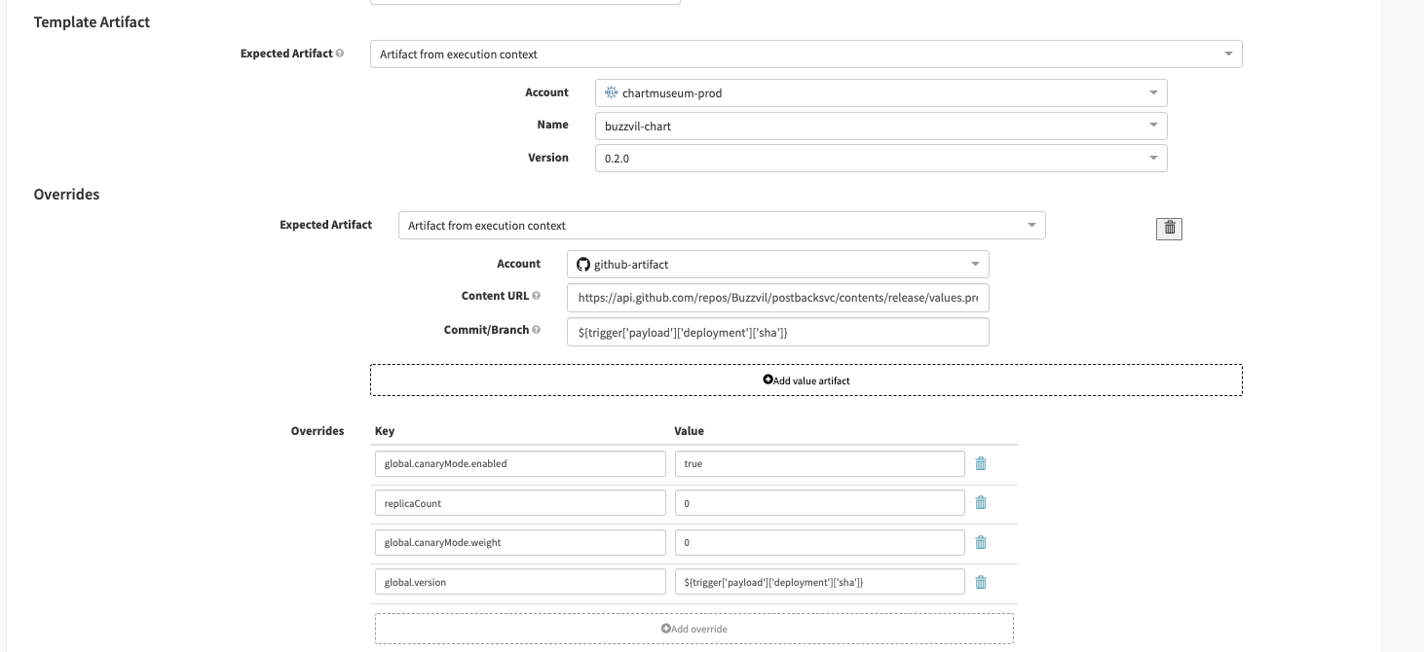Expand the buzzvil-chart Name dropdown
Viewport: 1424px width, 652px height.
coord(881,126)
